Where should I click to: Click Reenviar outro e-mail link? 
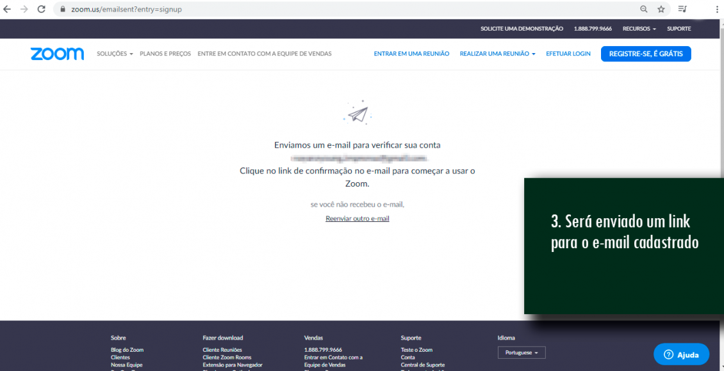(x=358, y=219)
